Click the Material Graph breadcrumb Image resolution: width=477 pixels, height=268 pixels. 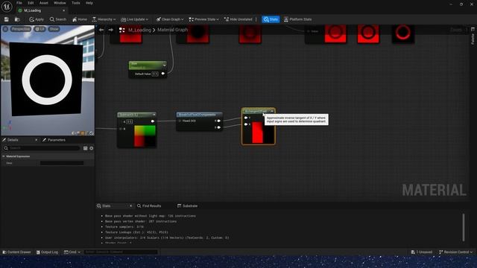(x=172, y=30)
